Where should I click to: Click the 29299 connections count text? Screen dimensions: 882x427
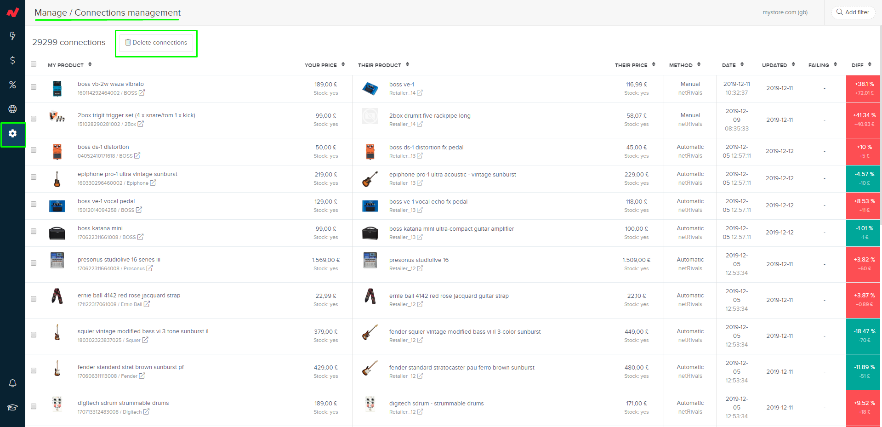click(x=69, y=42)
